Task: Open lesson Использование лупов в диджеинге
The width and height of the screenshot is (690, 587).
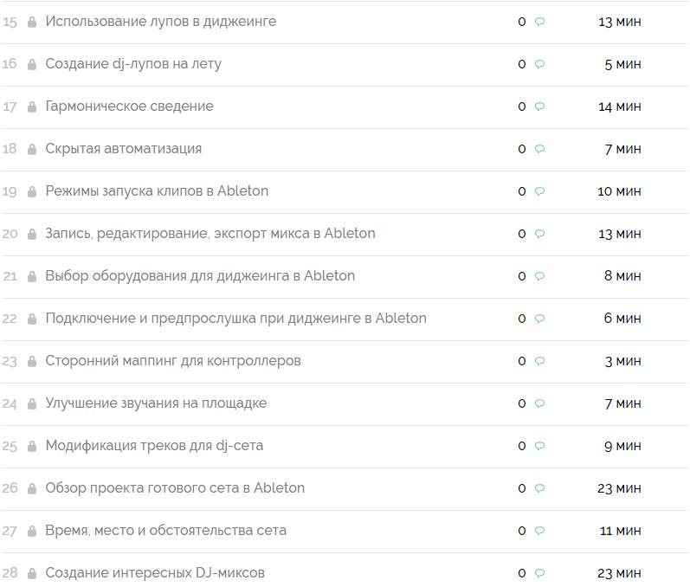Action: (x=160, y=21)
